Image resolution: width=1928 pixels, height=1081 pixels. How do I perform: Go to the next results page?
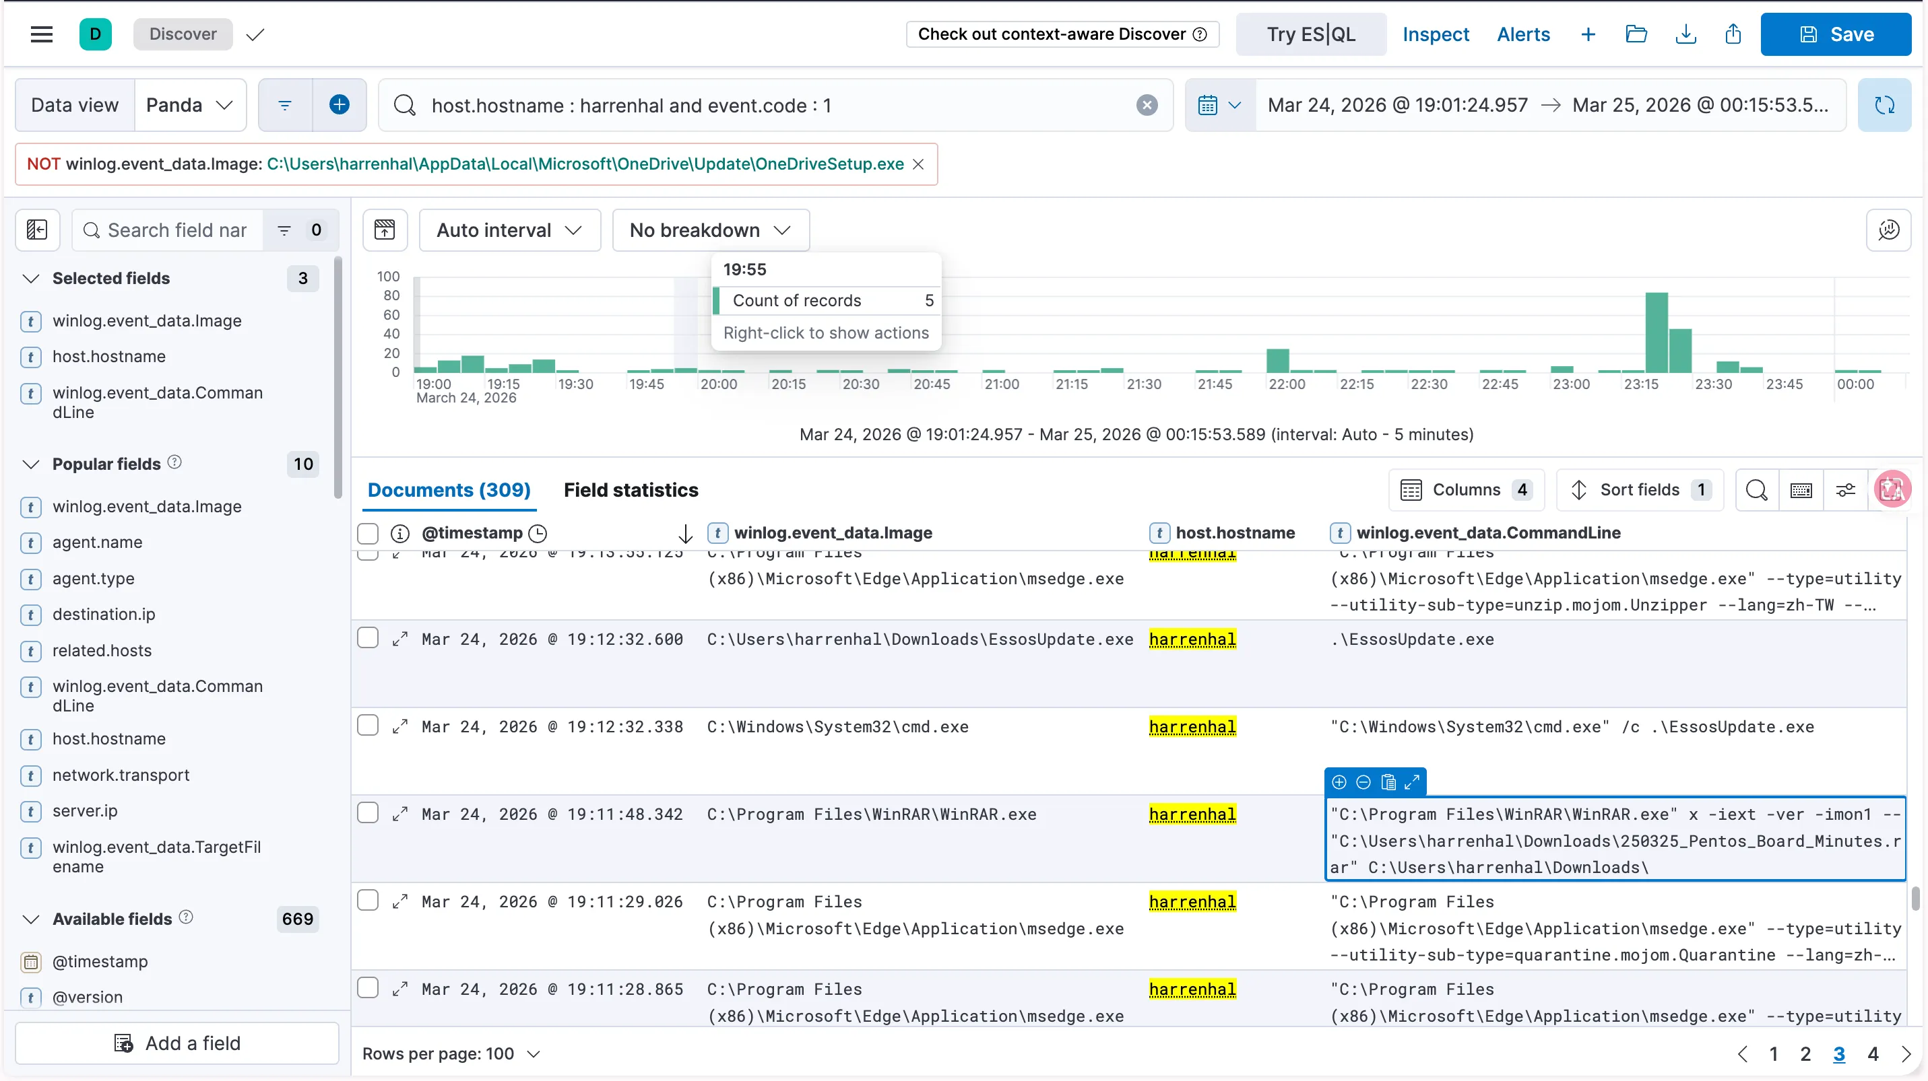[1906, 1055]
